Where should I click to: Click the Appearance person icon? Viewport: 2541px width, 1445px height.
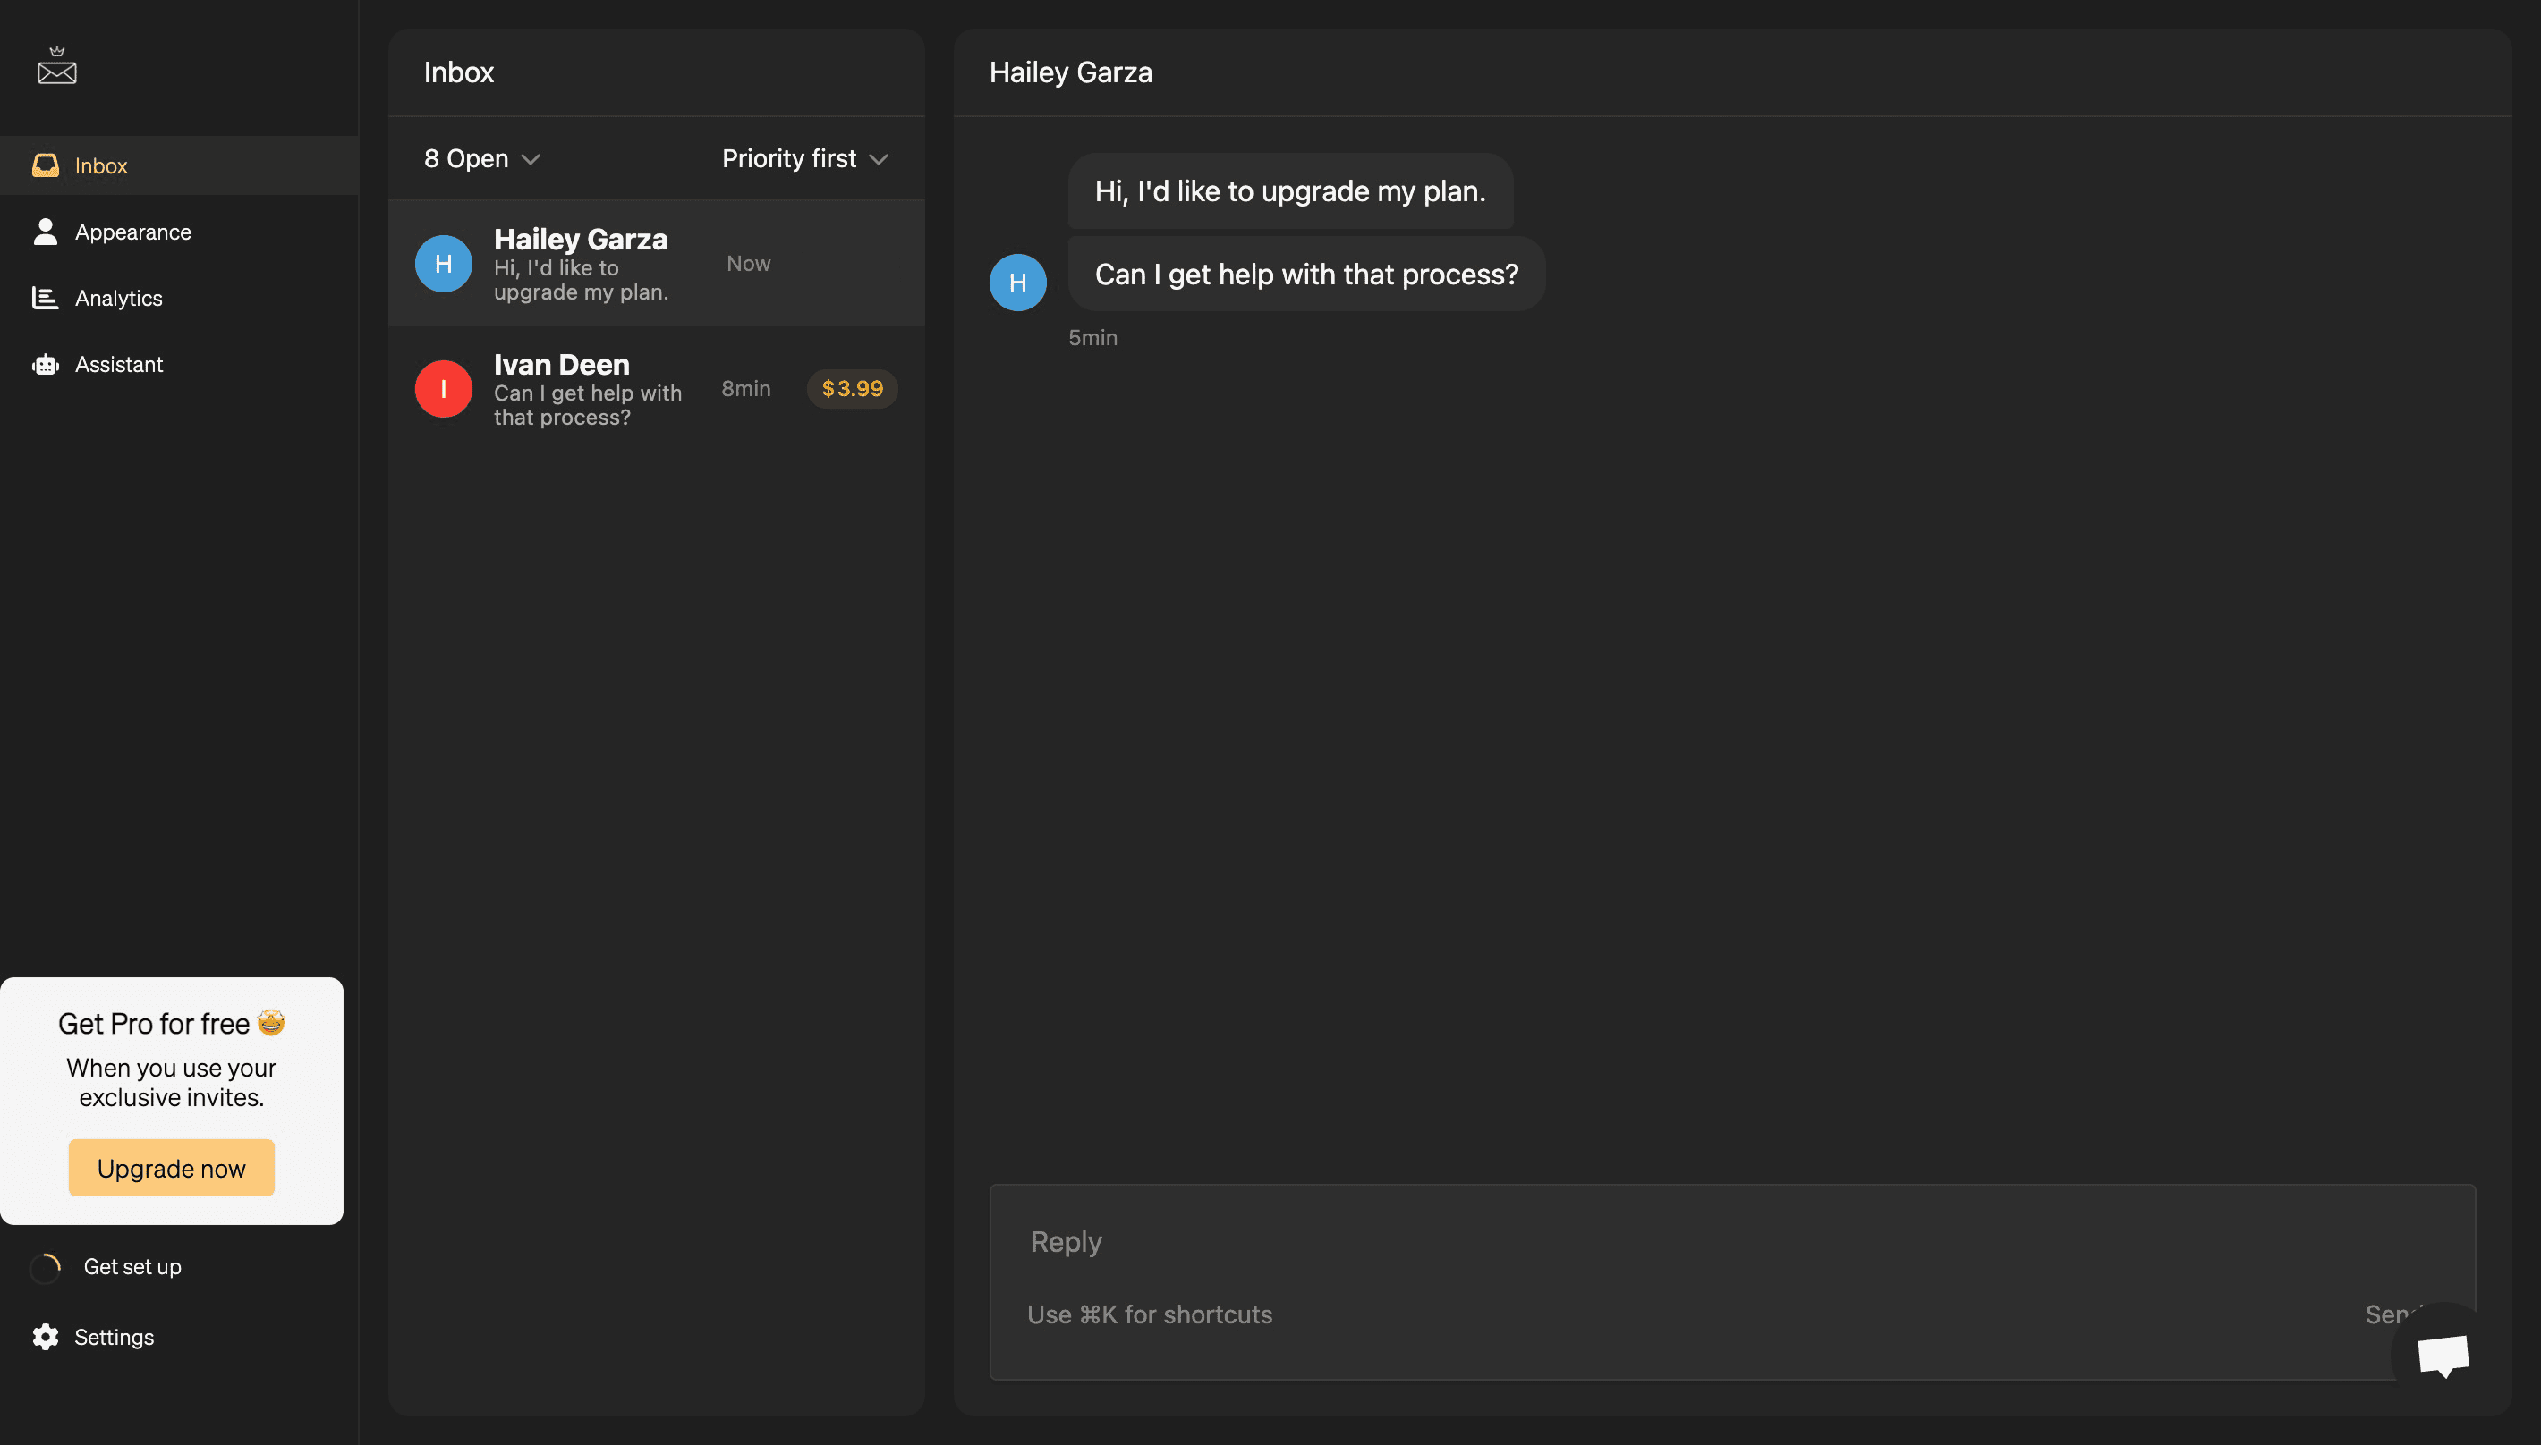click(x=45, y=232)
